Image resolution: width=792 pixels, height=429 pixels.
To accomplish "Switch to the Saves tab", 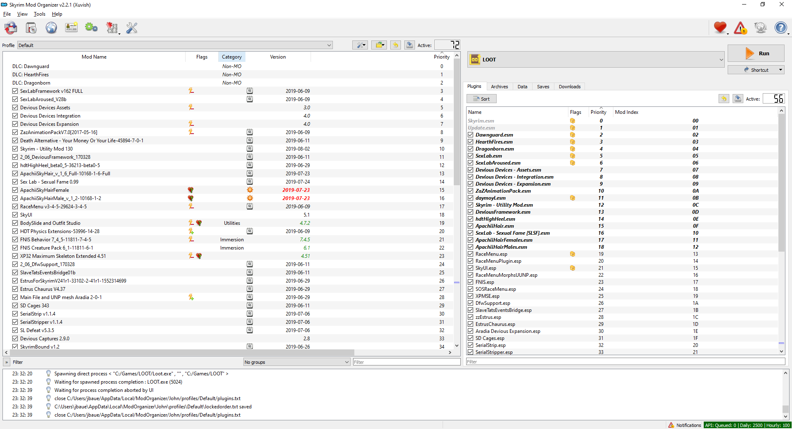I will (543, 87).
